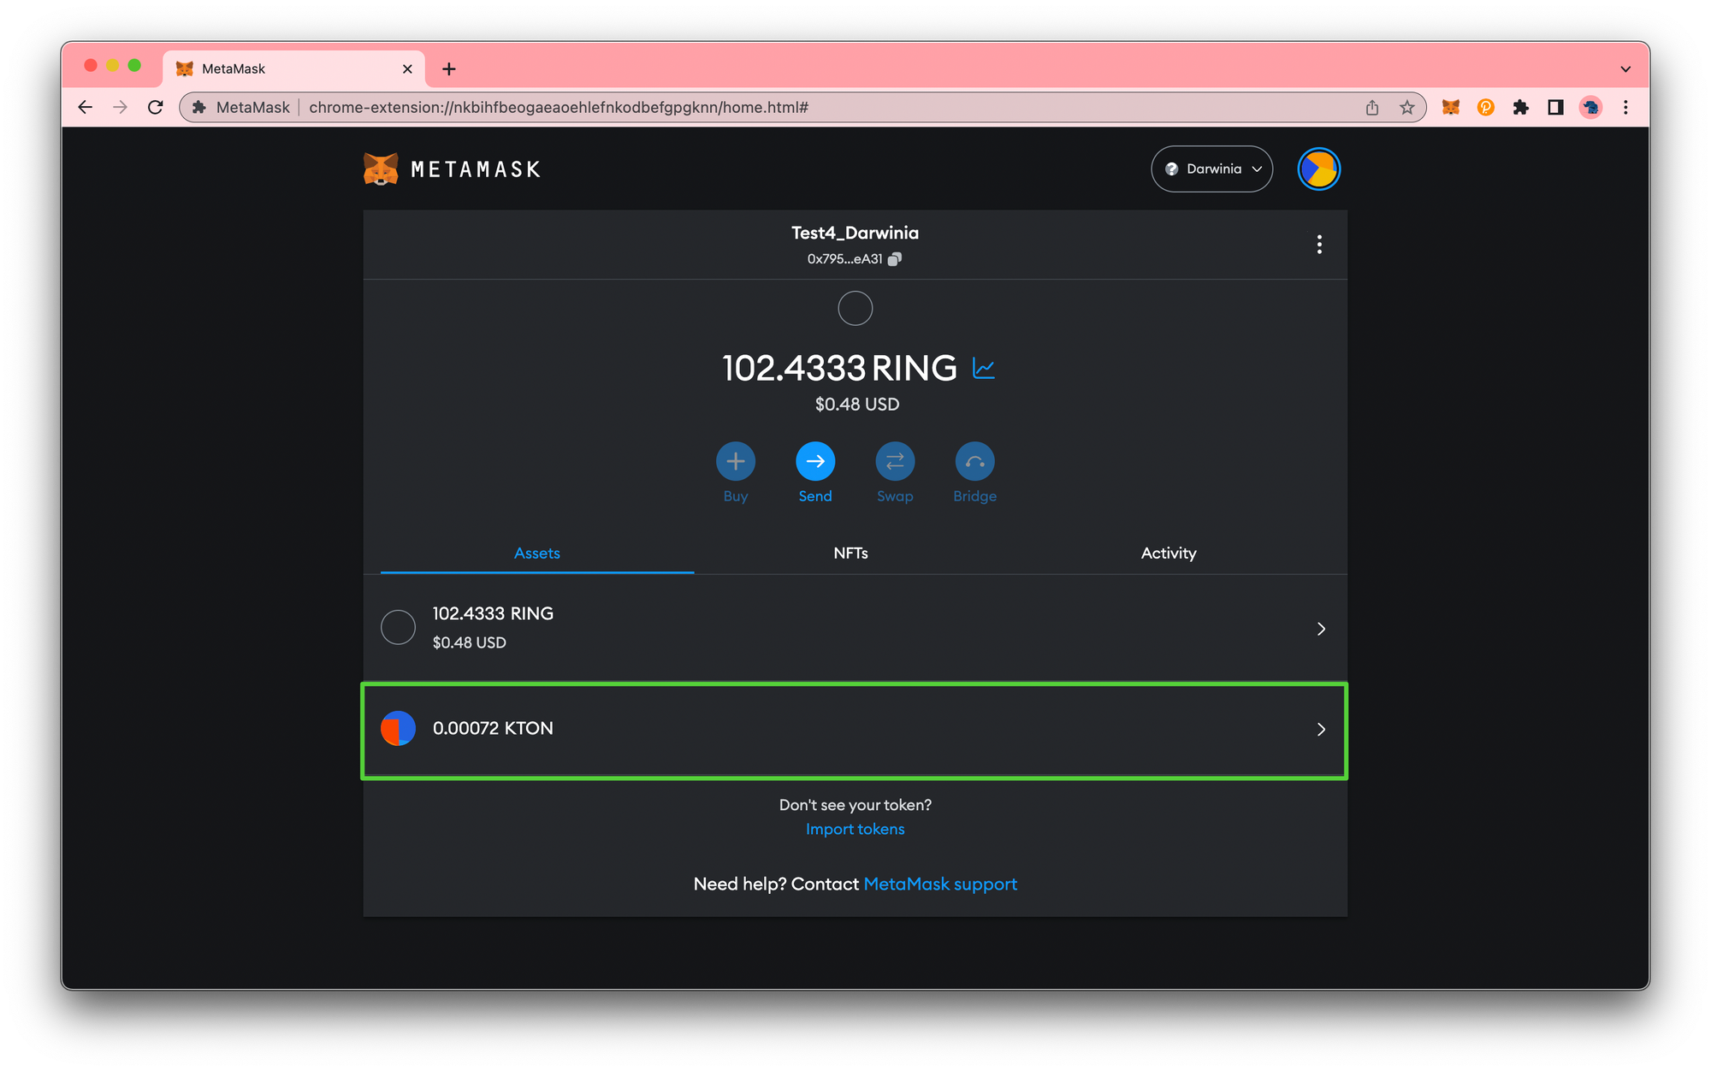This screenshot has width=1711, height=1071.
Task: Open the portfolio chart icon beside RING
Action: (984, 369)
